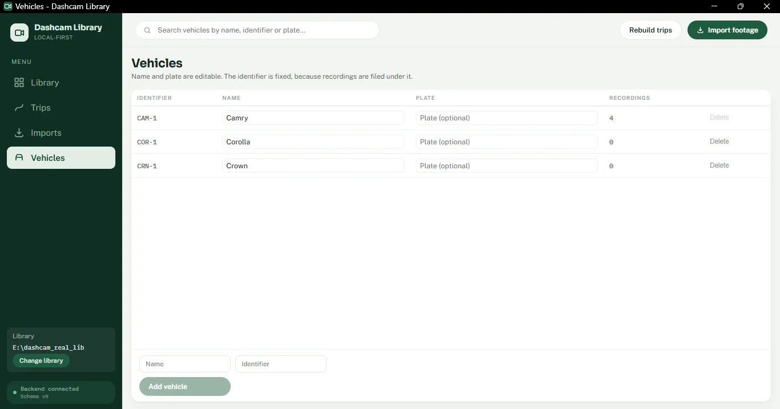Click the magnifier icon in search bar

[x=147, y=30]
